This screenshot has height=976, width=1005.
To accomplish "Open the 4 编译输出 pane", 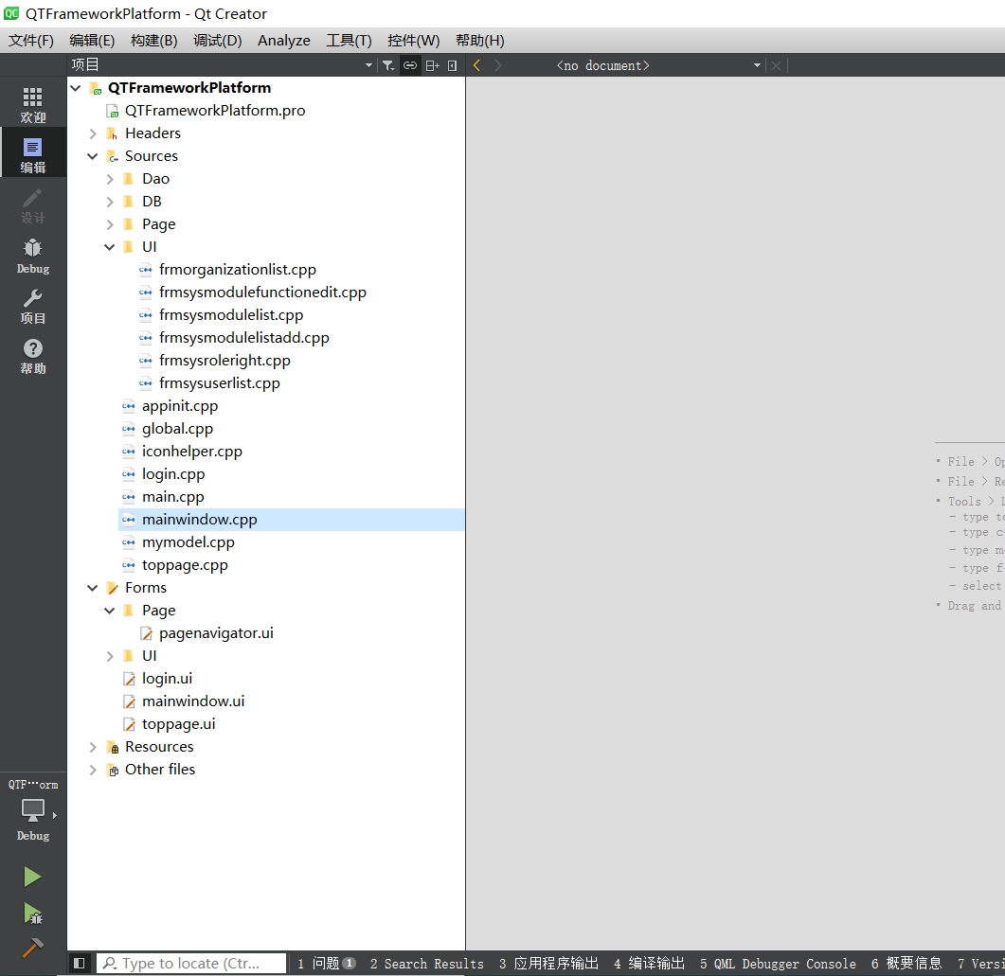I will (649, 963).
